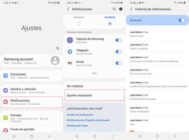Tap the Pantalla brightness icon
The height and width of the screenshot is (140, 189).
pos(6,118)
